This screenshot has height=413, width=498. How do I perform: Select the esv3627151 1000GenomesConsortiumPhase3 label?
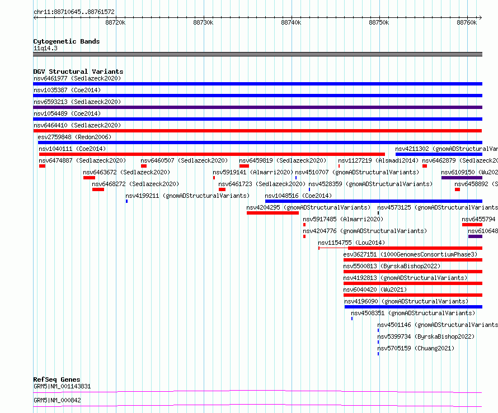410,254
